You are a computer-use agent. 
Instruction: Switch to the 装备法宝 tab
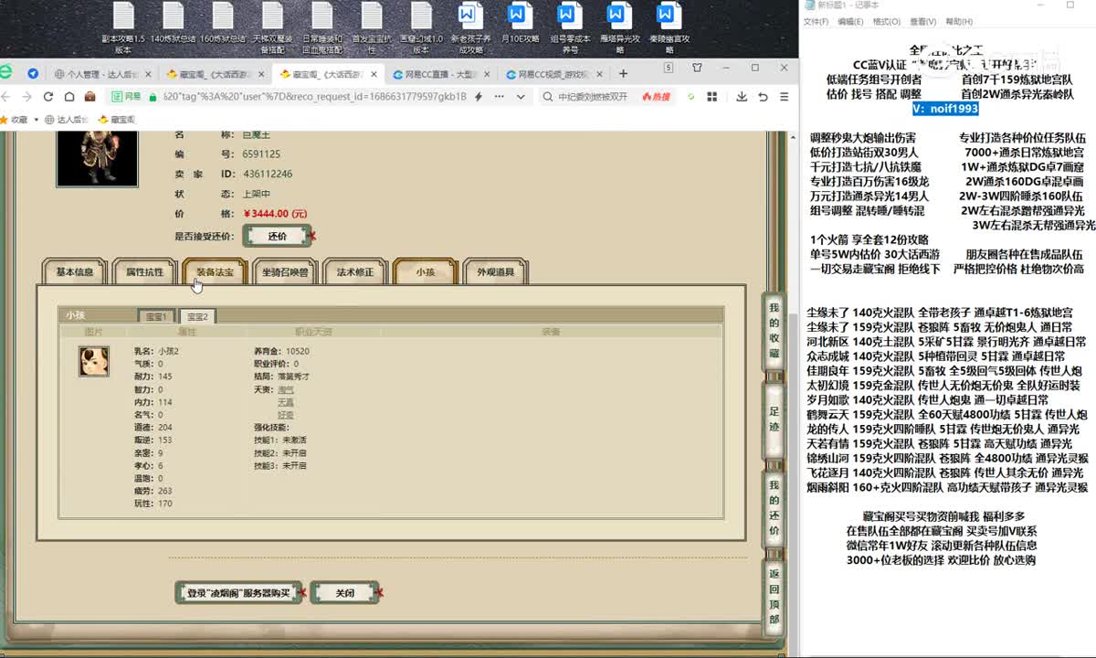tap(215, 271)
